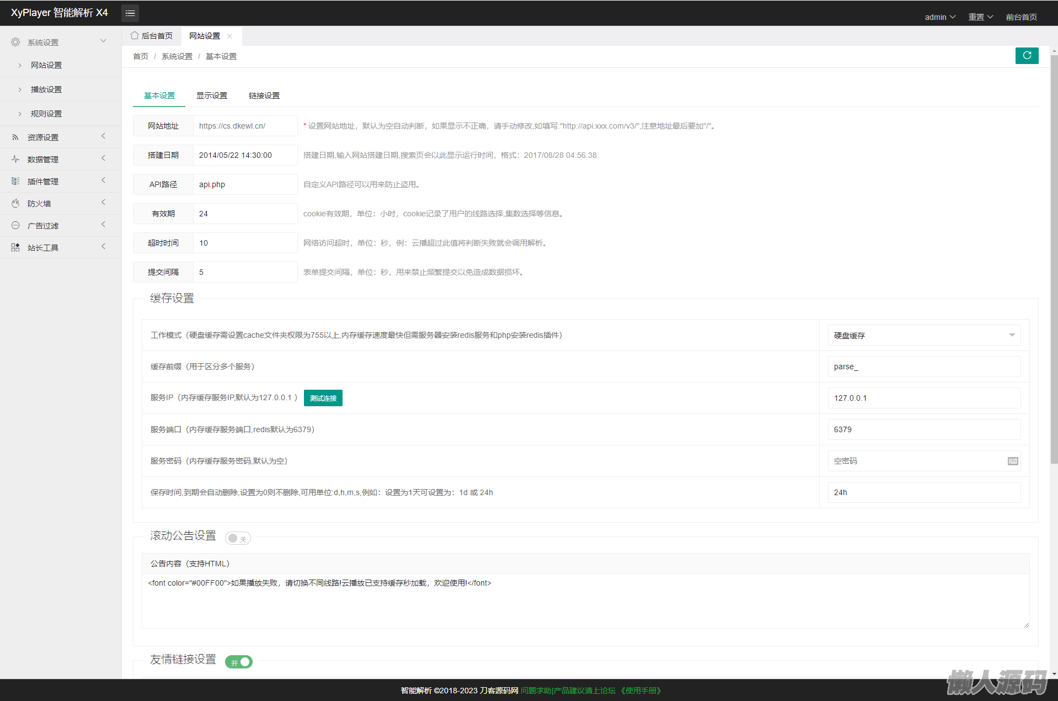This screenshot has width=1058, height=701.
Task: Click the 基本设置 breadcrumb text
Action: point(221,56)
